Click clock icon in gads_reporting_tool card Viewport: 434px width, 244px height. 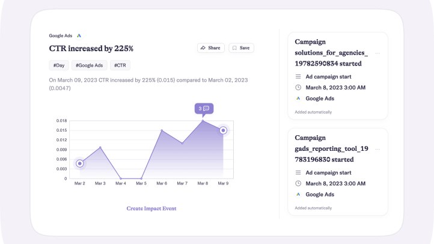298,184
